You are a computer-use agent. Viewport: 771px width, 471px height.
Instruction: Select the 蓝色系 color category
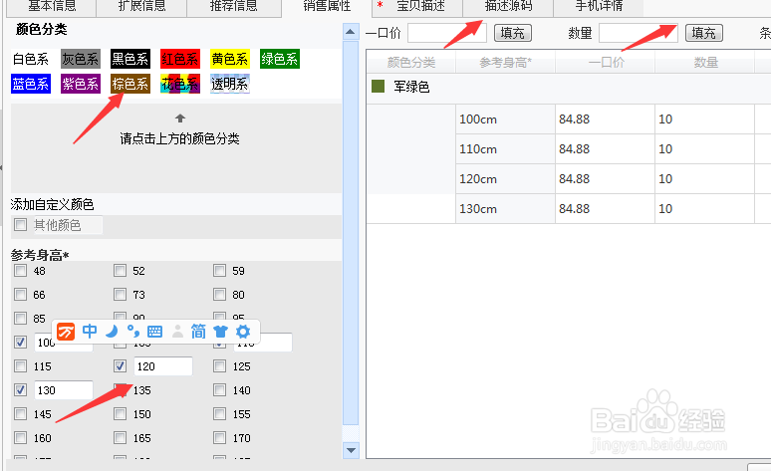click(x=31, y=84)
